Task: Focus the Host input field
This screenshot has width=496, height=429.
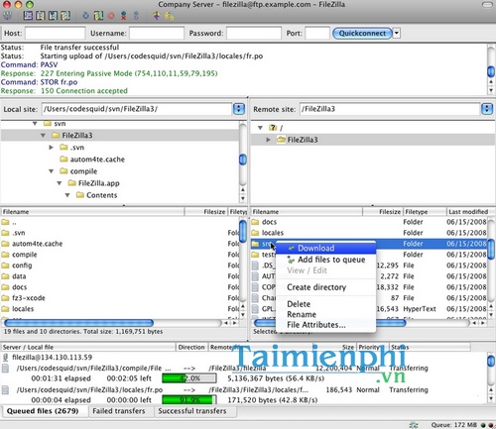Action: pyautogui.click(x=55, y=33)
